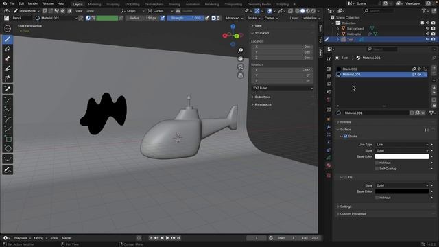Open Line Type dropdown

pyautogui.click(x=402, y=145)
